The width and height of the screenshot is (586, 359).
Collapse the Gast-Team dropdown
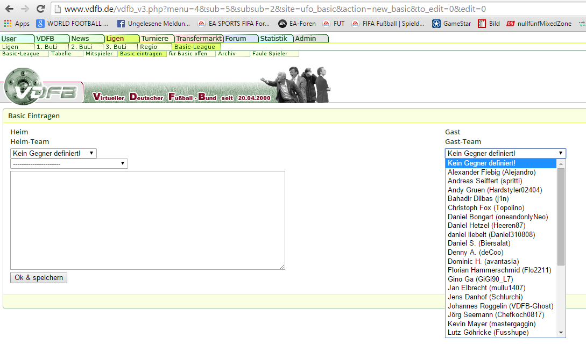505,154
